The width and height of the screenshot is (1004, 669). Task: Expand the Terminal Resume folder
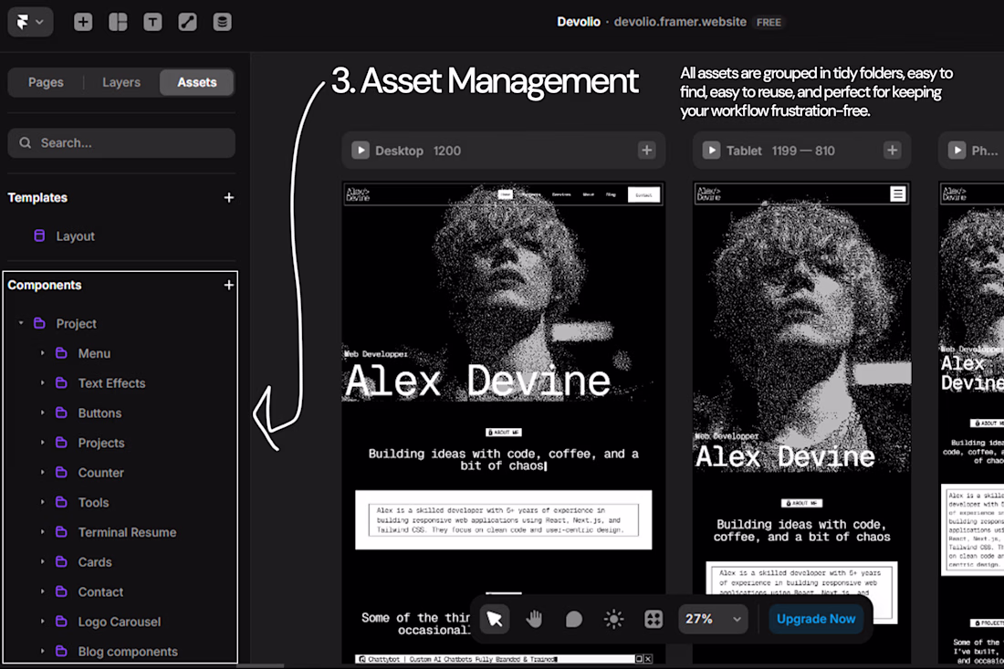coord(43,532)
